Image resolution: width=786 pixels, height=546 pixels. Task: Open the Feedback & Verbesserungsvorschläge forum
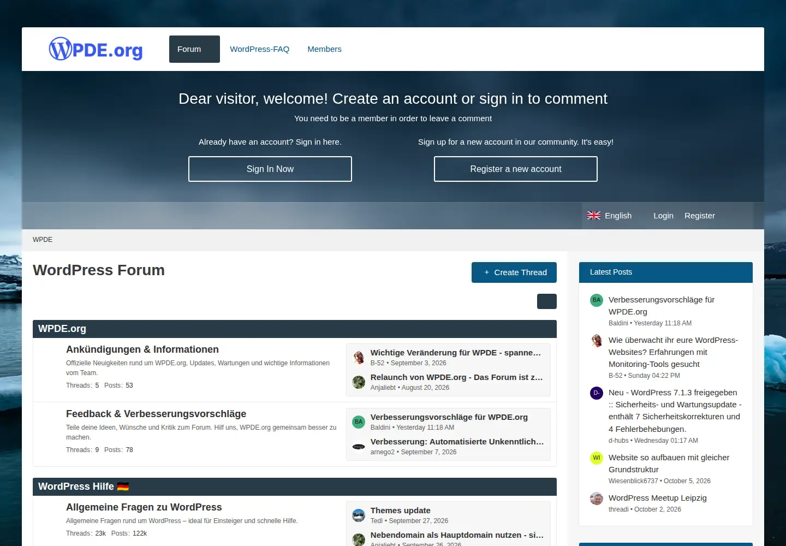tap(156, 414)
